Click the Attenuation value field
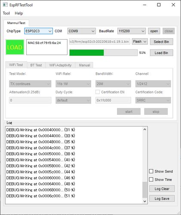Viewport: 181px width, 215px height. (x=30, y=100)
